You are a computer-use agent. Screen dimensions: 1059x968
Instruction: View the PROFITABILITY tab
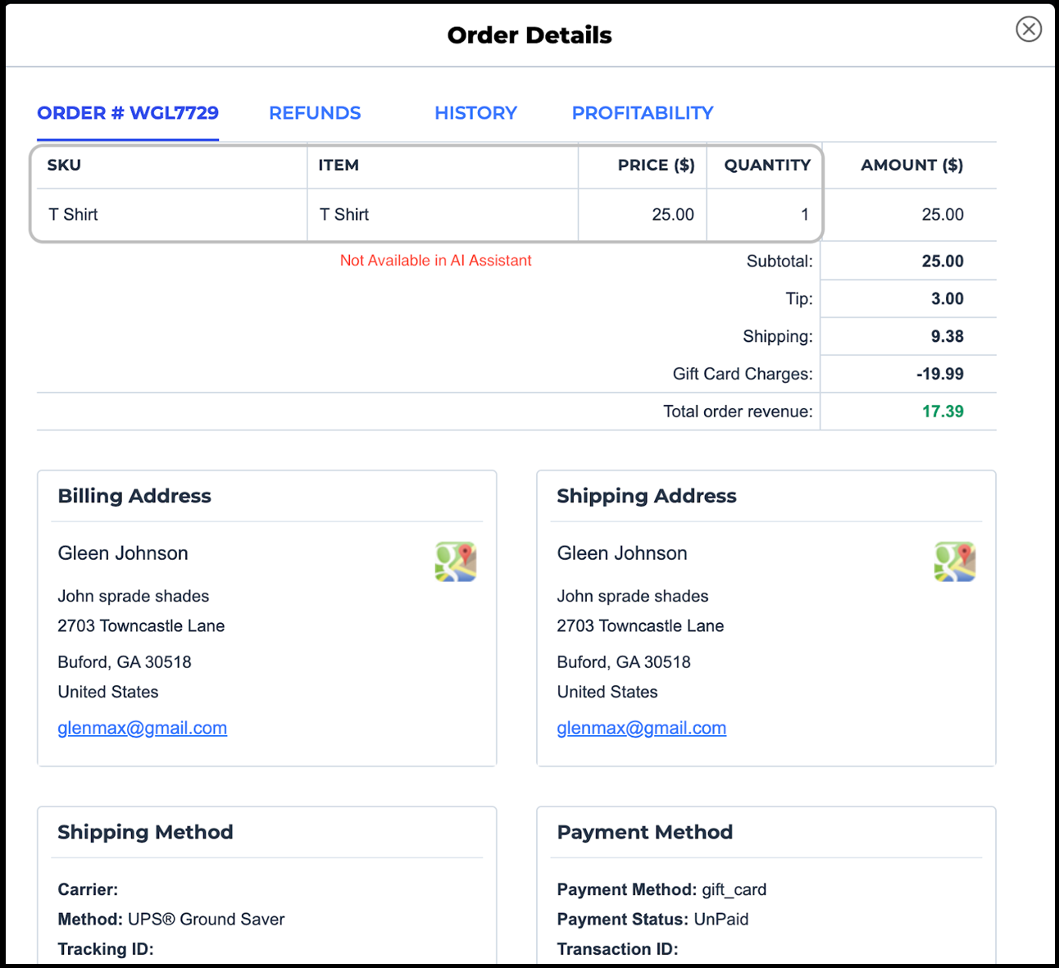pos(643,113)
